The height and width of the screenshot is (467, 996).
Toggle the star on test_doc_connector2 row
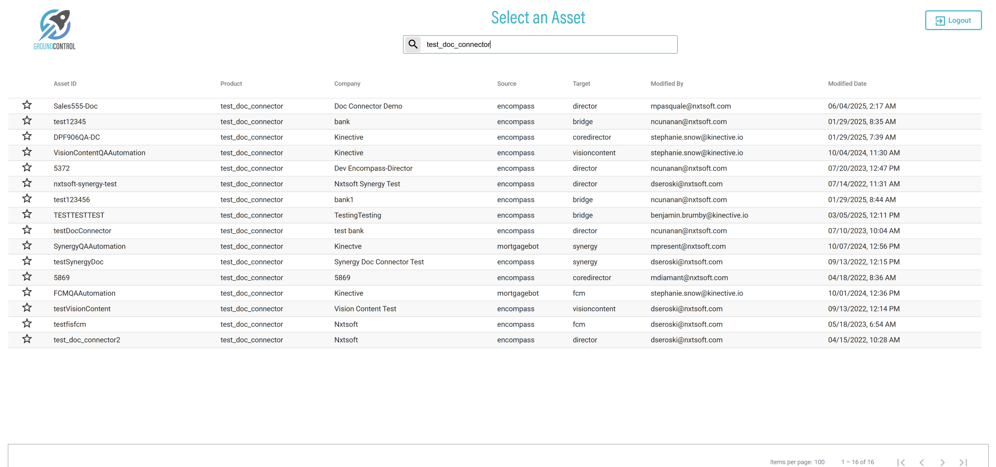(x=27, y=339)
